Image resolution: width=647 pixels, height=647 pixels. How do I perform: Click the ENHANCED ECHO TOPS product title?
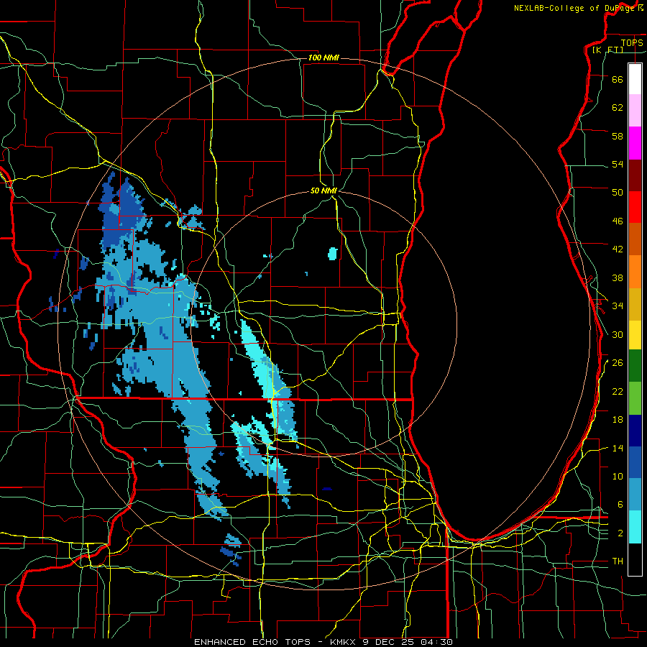point(252,642)
